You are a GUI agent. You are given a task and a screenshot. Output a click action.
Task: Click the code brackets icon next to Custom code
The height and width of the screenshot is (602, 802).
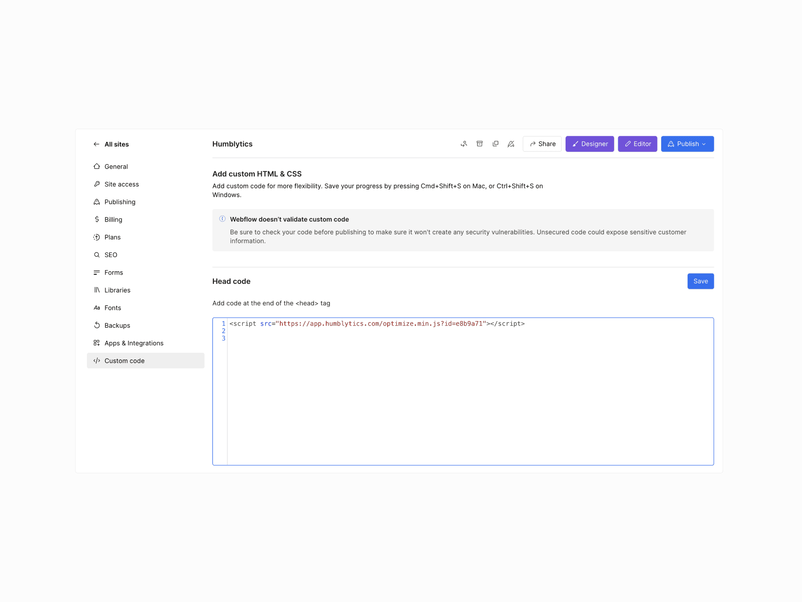(97, 361)
